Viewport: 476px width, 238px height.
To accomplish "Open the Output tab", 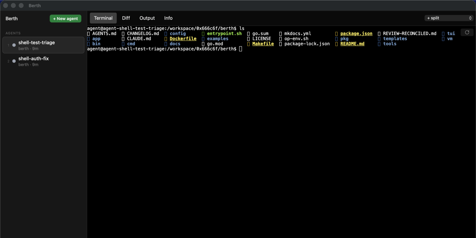I will pyautogui.click(x=147, y=18).
